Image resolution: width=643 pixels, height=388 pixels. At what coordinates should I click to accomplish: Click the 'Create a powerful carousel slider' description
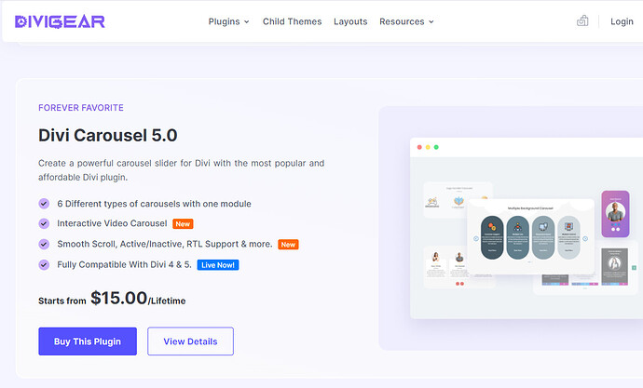point(182,170)
